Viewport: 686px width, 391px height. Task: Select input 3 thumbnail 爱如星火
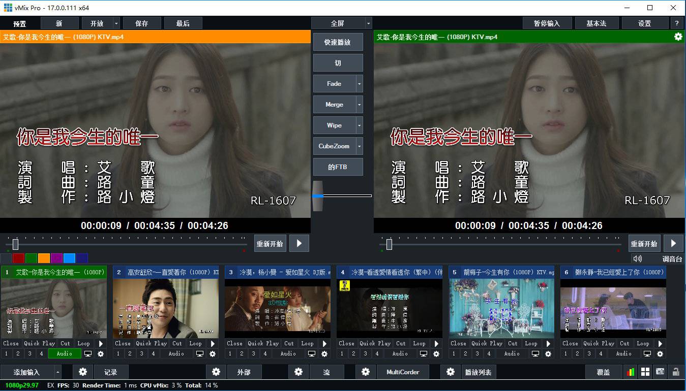[278, 308]
